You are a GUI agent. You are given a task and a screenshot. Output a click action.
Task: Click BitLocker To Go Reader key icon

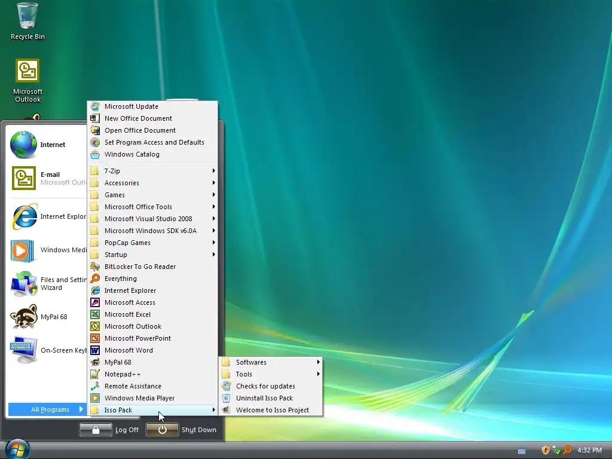(x=95, y=267)
